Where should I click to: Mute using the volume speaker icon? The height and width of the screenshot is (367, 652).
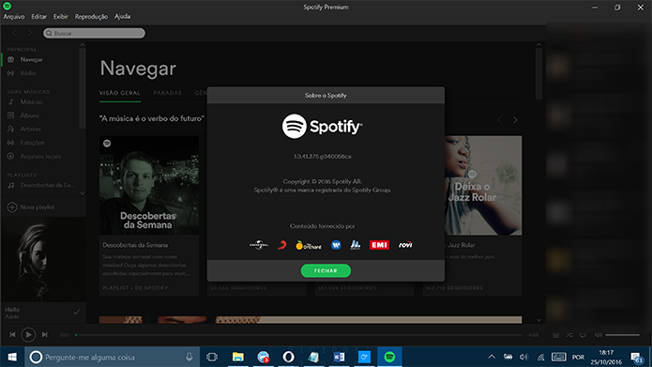pyautogui.click(x=599, y=335)
